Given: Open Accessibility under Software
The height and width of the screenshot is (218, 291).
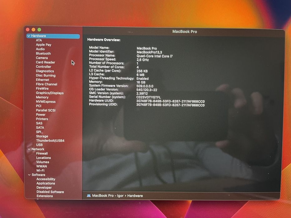Looking at the screenshot, I should [46, 179].
